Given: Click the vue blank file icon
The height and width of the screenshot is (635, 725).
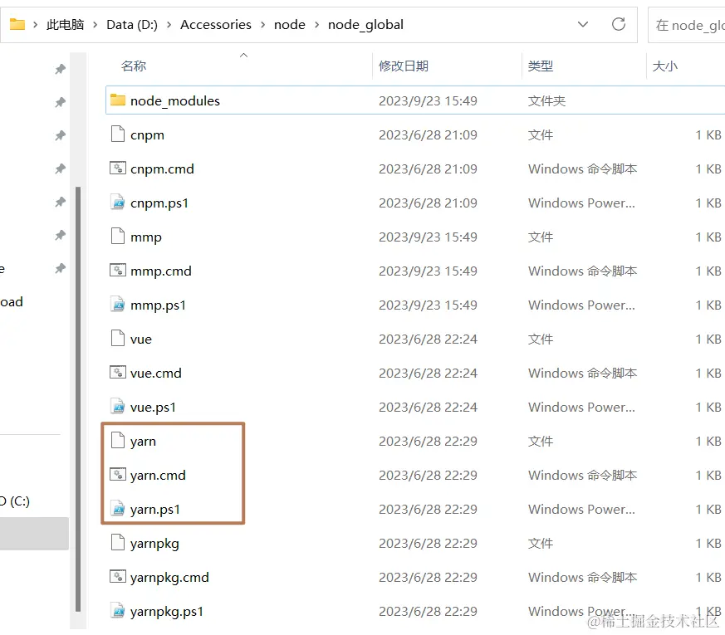Looking at the screenshot, I should click(118, 339).
